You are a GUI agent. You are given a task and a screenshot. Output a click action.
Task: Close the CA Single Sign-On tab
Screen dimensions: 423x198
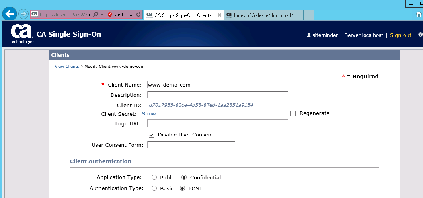(220, 15)
